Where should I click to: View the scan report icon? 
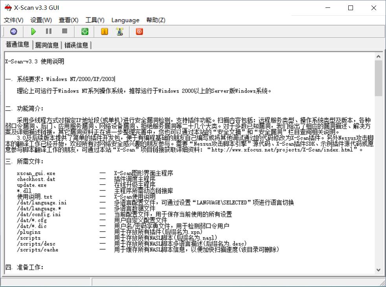pos(105,31)
